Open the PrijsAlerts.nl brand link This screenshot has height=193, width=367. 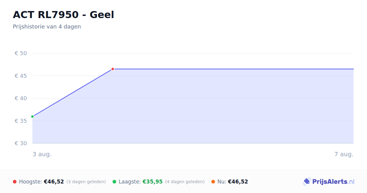329,182
